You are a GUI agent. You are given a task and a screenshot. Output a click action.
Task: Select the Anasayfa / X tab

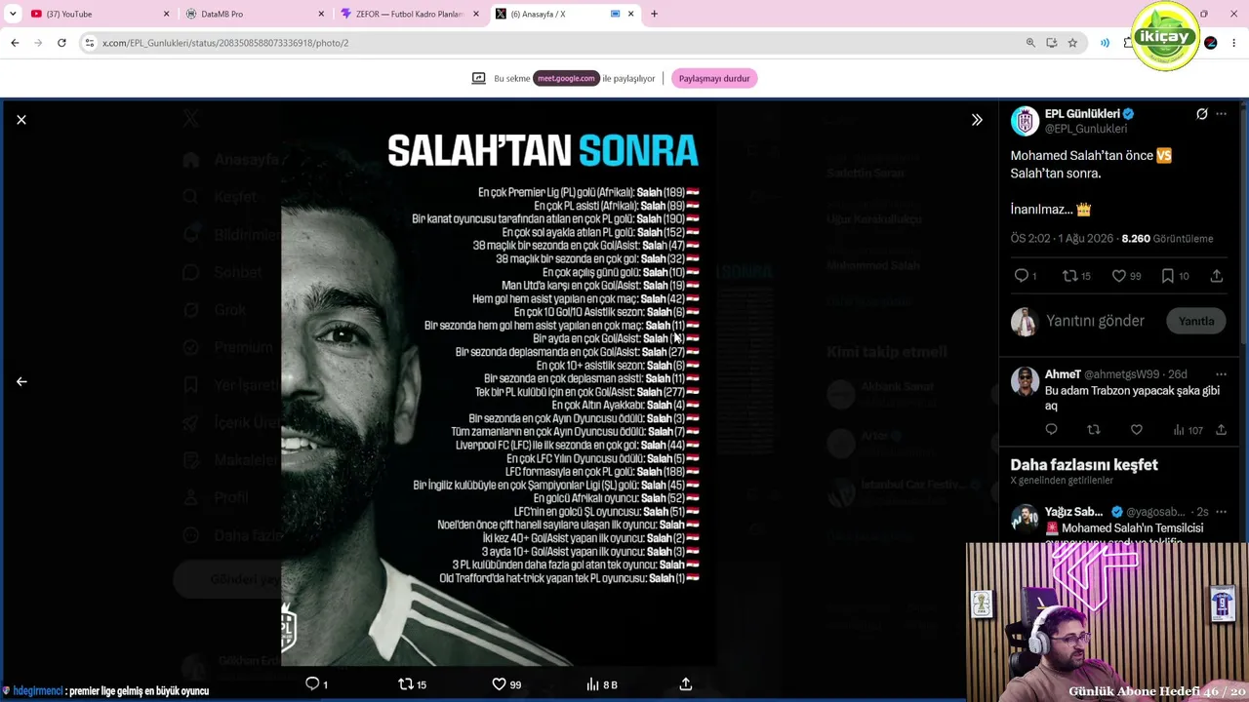pyautogui.click(x=564, y=14)
